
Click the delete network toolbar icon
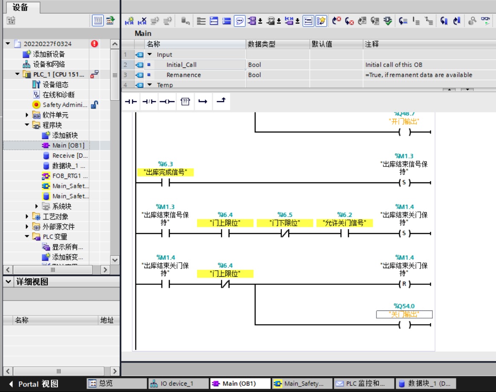point(142,20)
